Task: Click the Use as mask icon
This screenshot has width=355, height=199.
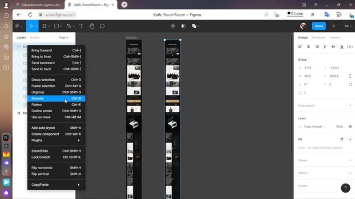Action: 184,26
